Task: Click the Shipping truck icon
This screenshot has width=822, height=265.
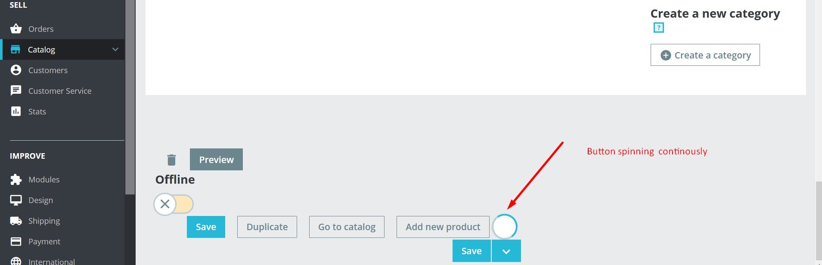Action: tap(16, 221)
